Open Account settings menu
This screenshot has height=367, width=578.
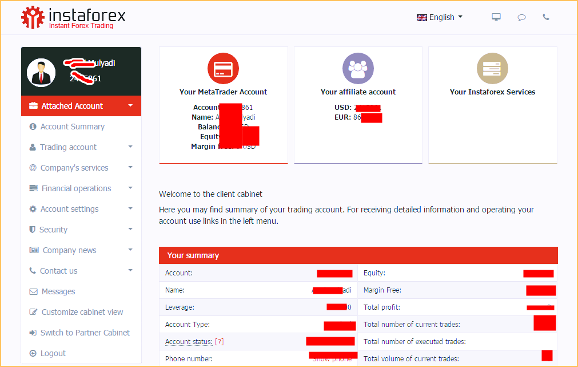69,209
